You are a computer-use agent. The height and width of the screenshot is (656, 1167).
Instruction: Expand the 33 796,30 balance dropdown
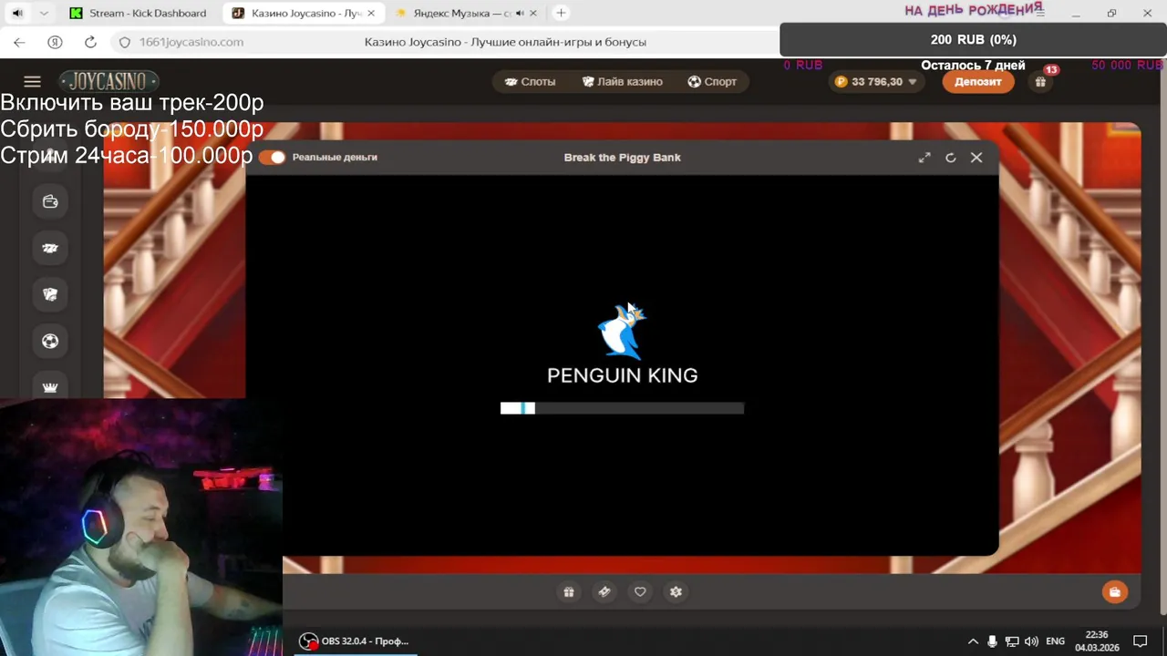(913, 82)
